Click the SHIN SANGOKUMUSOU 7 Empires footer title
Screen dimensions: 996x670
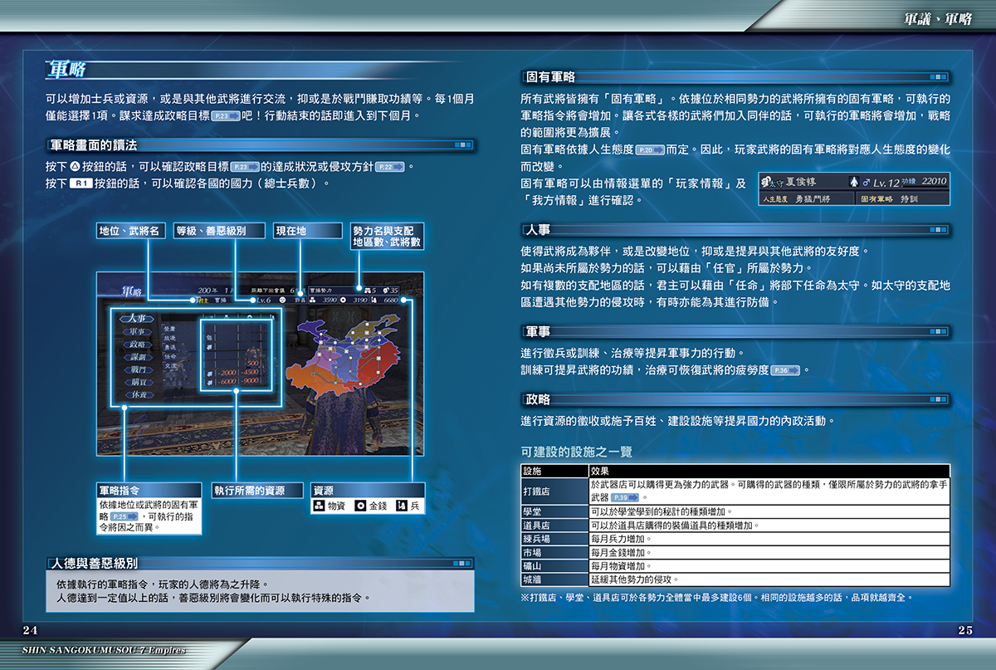104,650
